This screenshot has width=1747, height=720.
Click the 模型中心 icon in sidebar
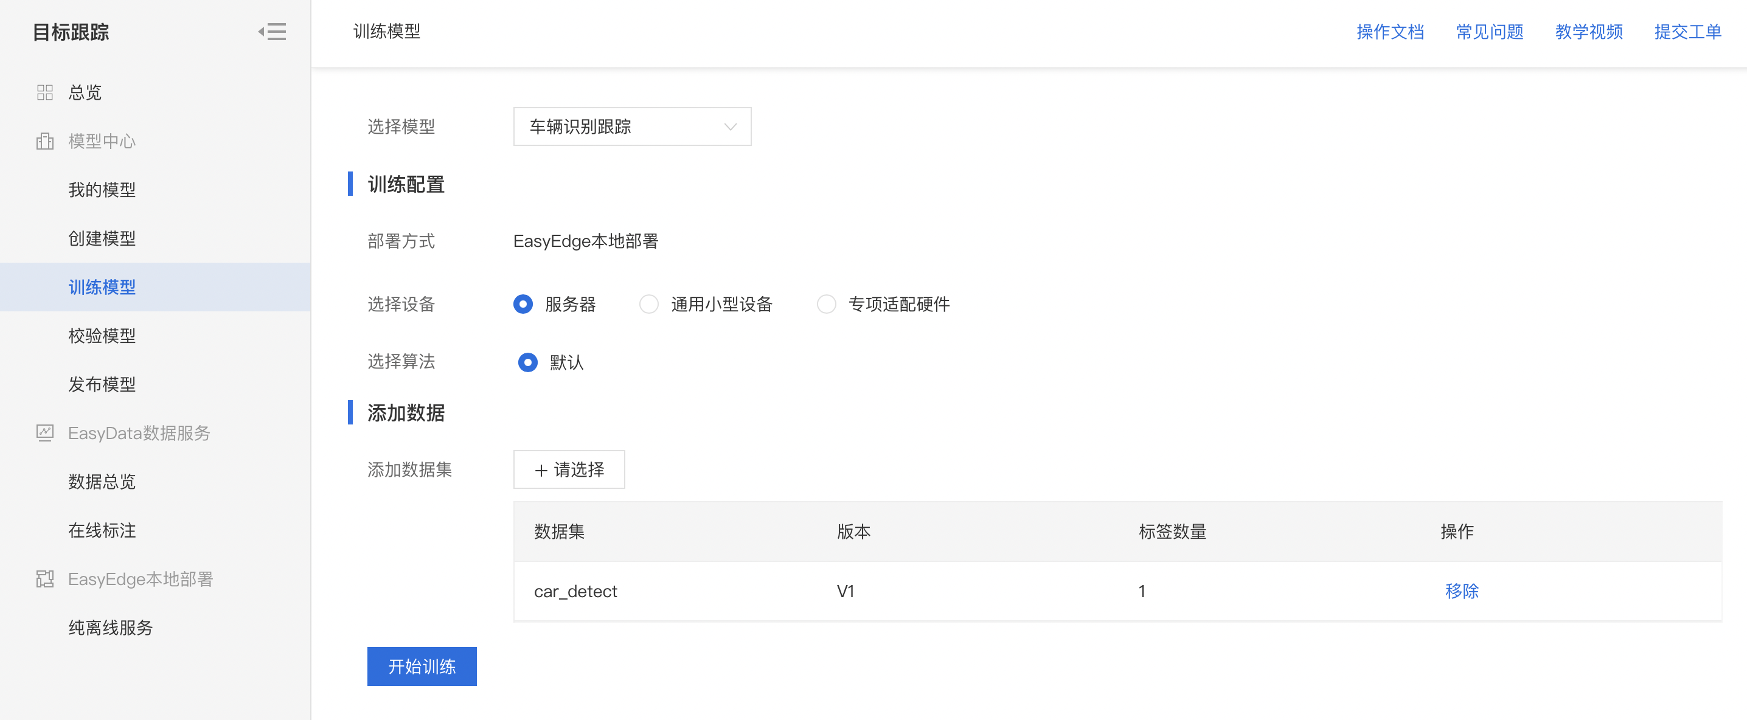pyautogui.click(x=44, y=141)
